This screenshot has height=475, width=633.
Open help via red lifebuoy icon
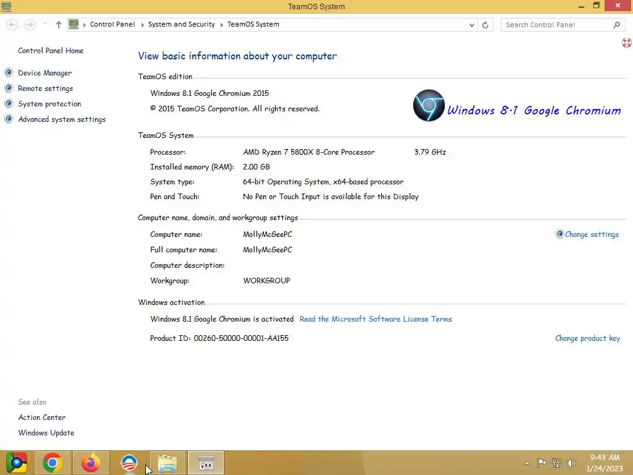627,43
